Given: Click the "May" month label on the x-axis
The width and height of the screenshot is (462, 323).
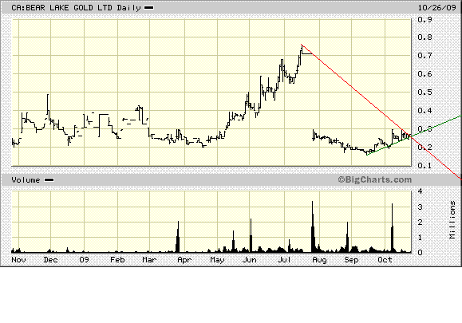Looking at the screenshot, I should click(x=217, y=260).
